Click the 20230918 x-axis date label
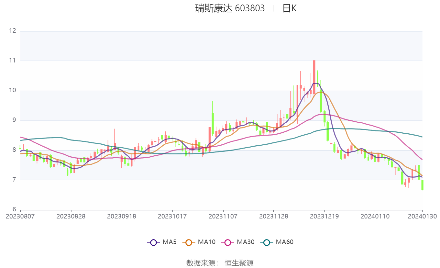Screen dimensions: 440x268 tap(122, 216)
